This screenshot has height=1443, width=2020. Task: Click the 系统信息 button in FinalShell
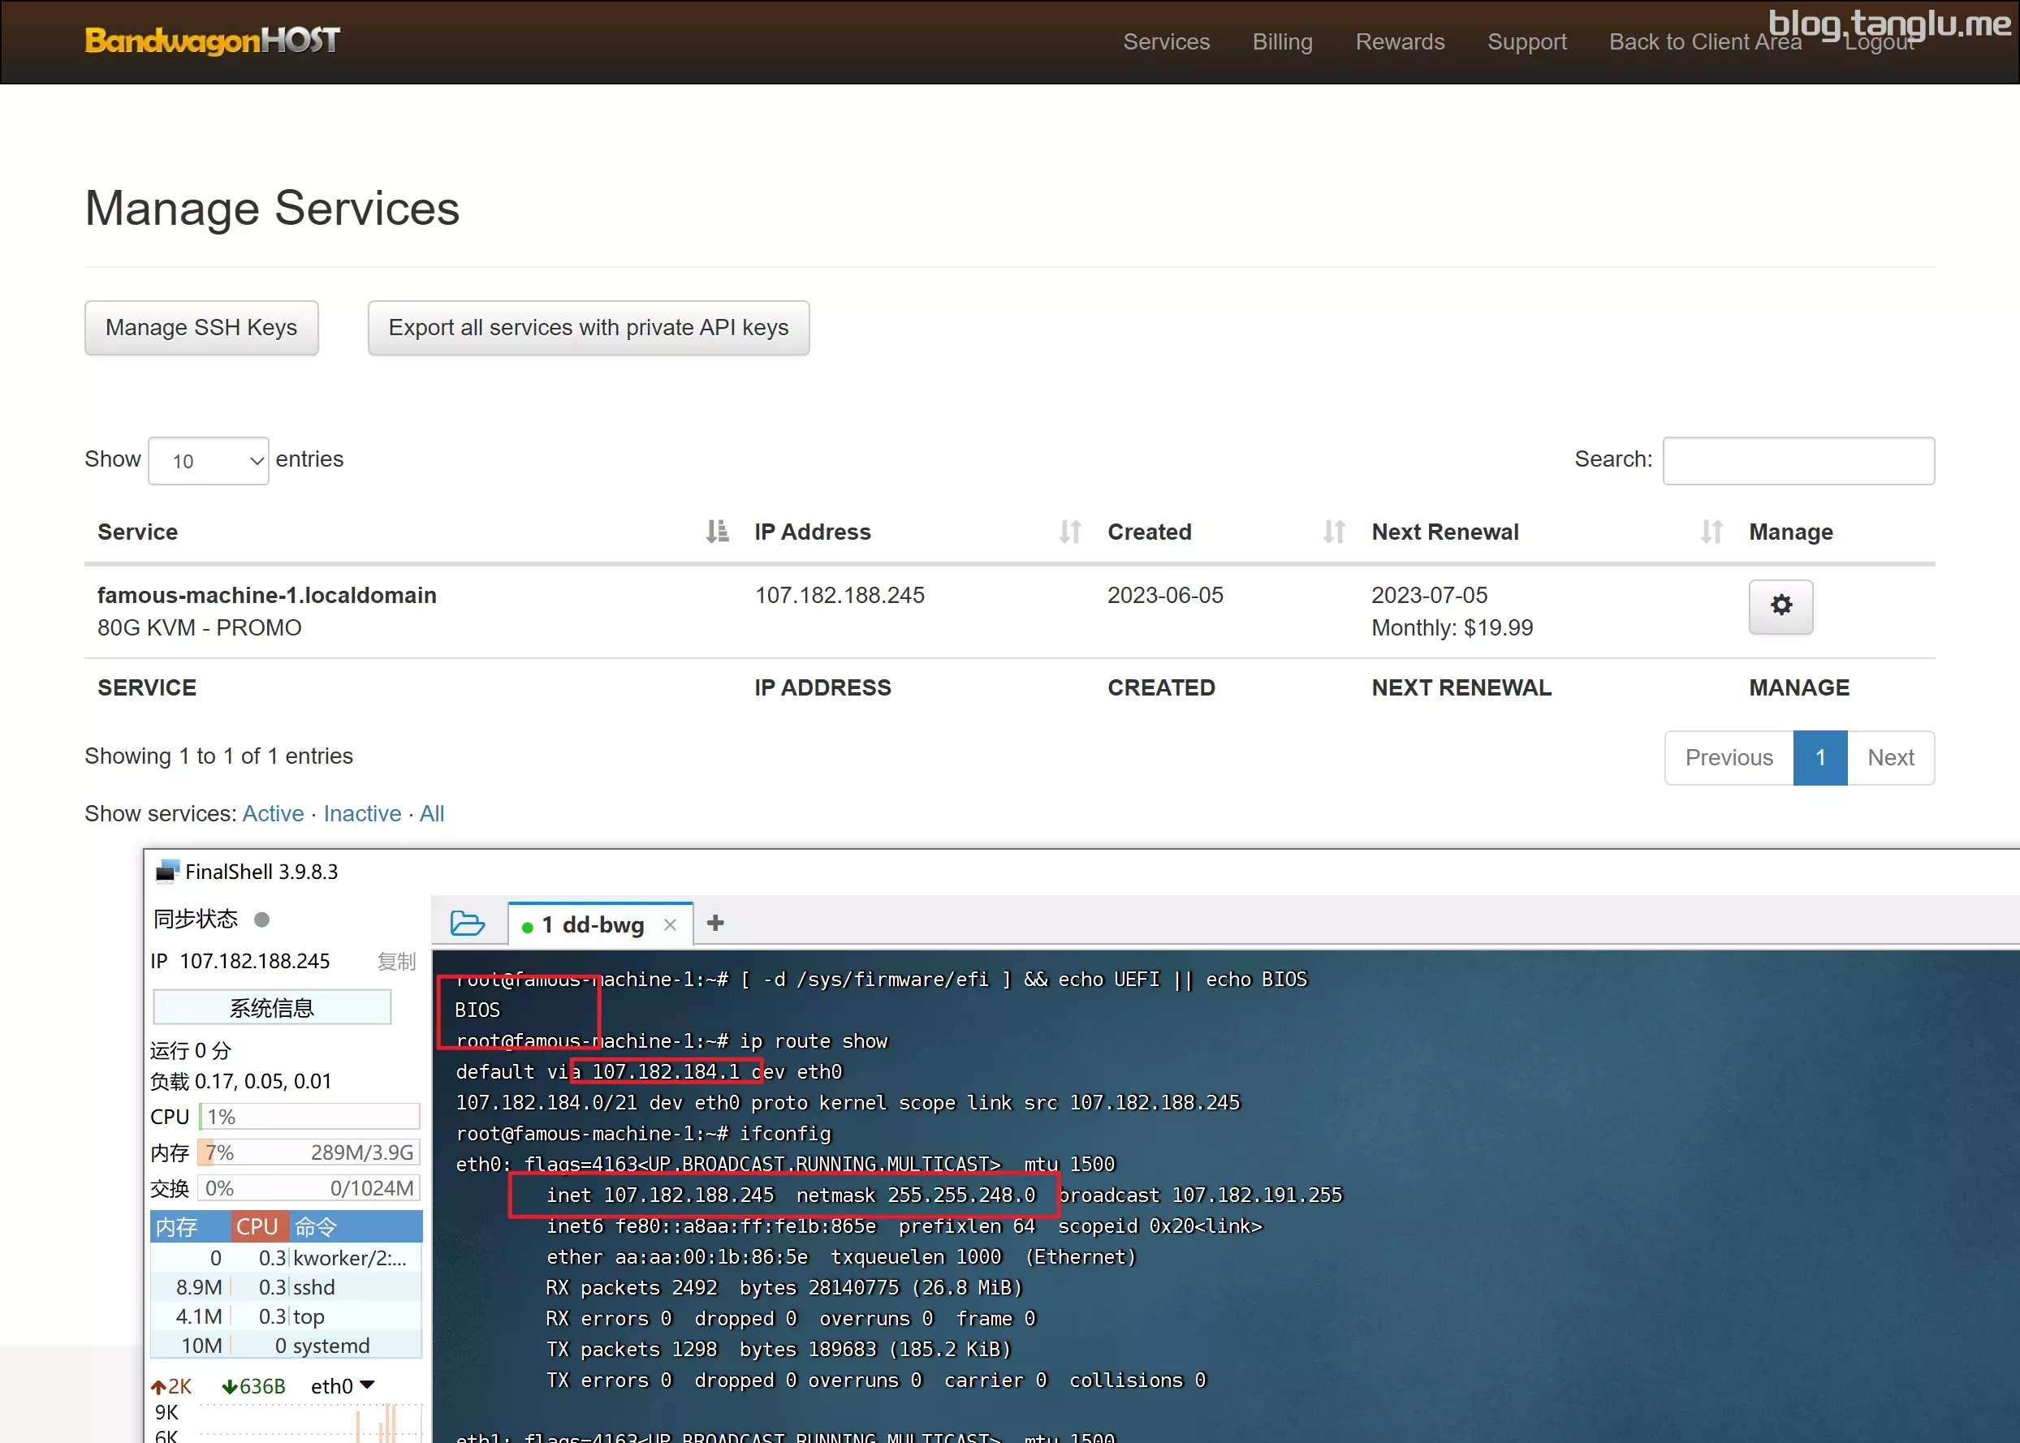point(272,1006)
